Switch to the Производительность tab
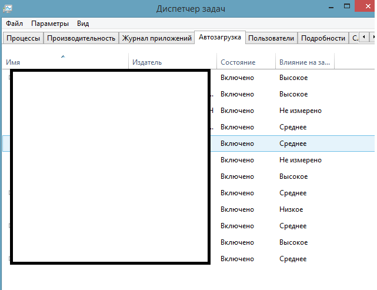This screenshot has width=377, height=290. [x=81, y=38]
